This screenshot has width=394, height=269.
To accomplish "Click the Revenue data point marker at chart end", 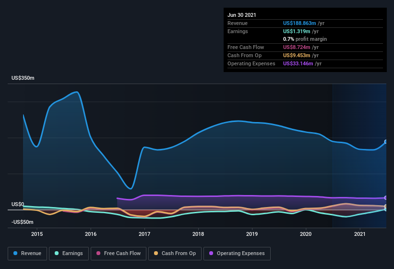I will point(386,142).
